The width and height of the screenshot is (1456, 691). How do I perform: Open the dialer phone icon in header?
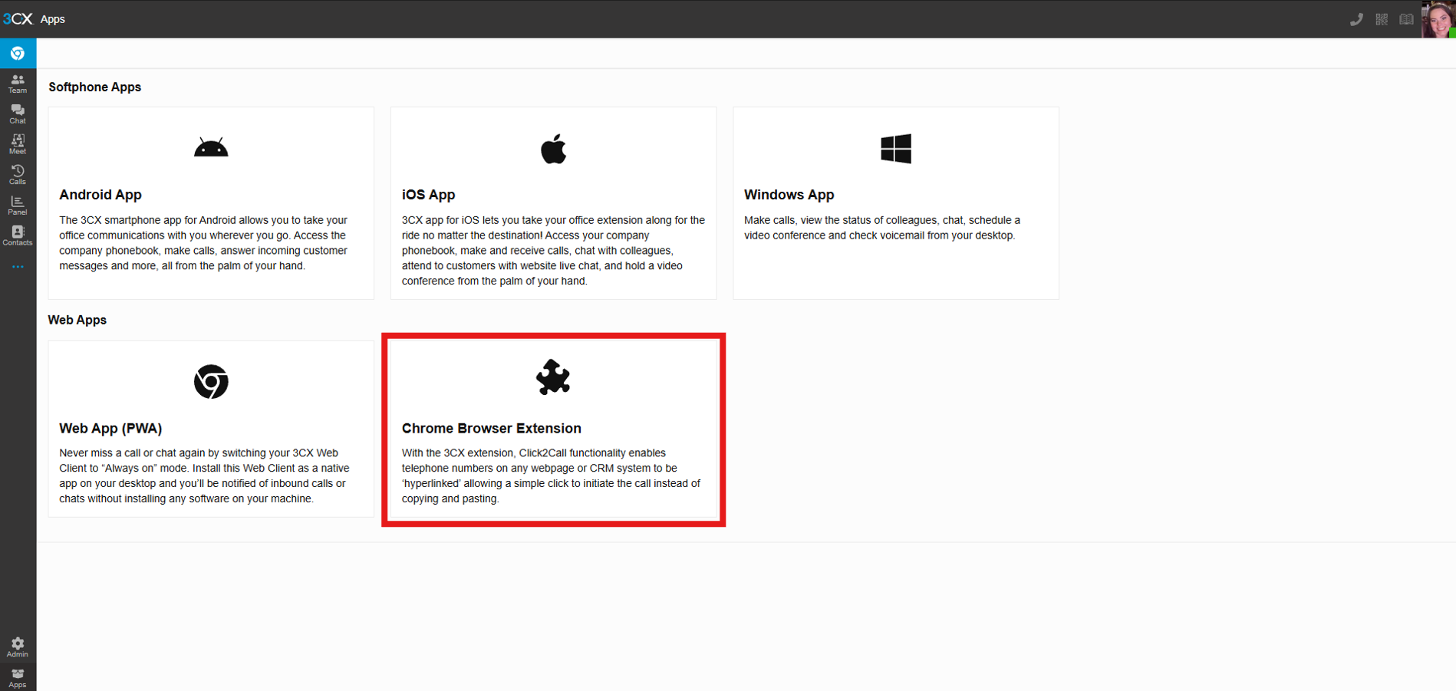click(1356, 19)
